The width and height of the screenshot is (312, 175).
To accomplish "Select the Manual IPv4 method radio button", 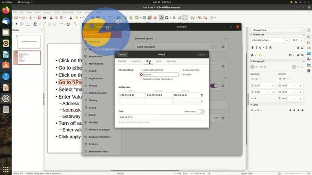I will click(x=141, y=74).
